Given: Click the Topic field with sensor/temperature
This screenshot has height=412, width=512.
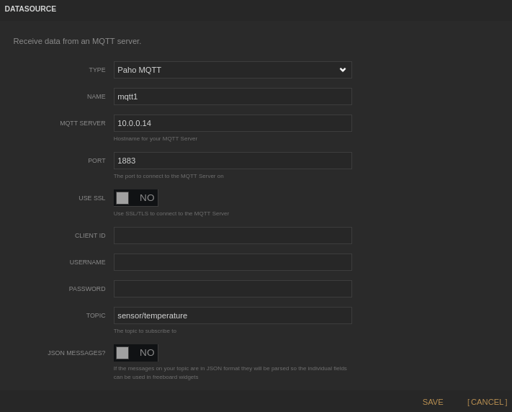Looking at the screenshot, I should [x=233, y=315].
